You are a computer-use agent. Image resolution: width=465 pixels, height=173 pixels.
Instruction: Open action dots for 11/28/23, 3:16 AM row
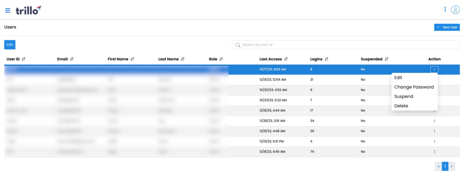click(435, 121)
